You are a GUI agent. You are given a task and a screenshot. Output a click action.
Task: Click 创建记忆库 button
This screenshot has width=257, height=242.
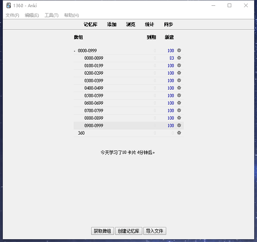[x=128, y=231]
